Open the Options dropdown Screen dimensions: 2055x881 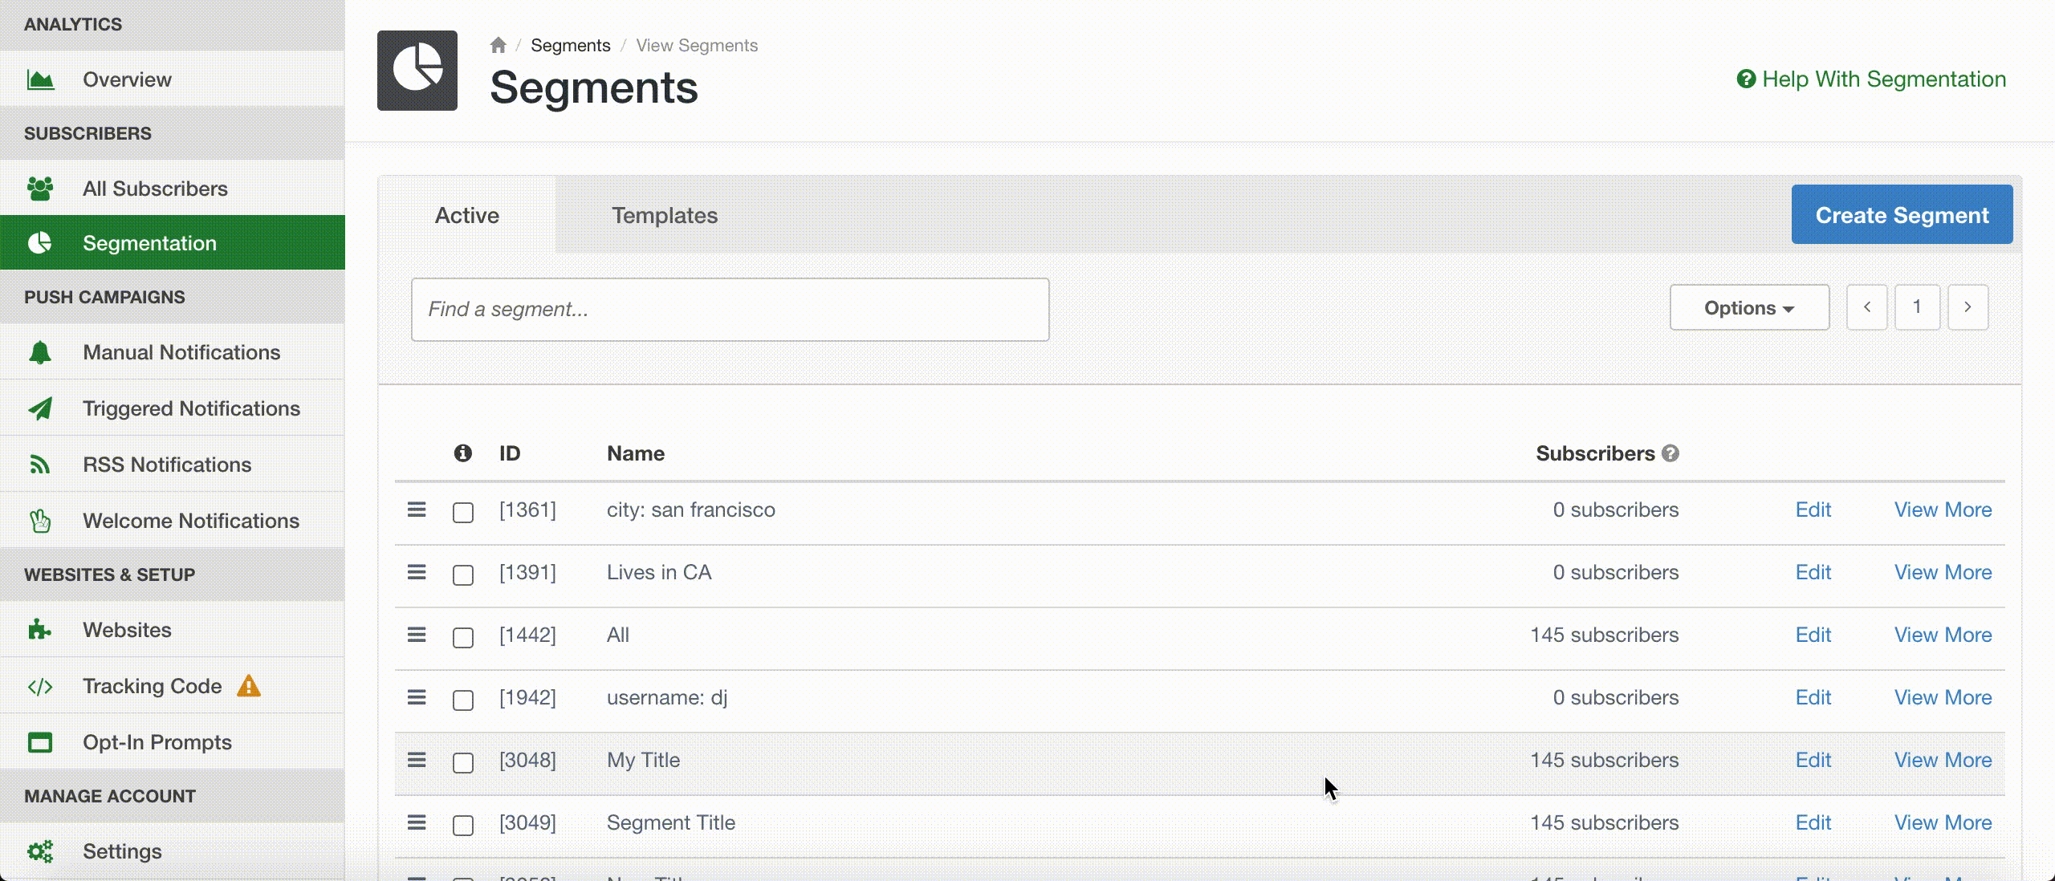pos(1749,308)
